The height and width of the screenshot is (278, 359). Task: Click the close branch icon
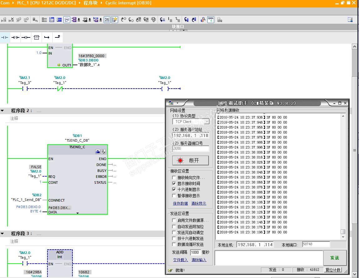[57, 37]
